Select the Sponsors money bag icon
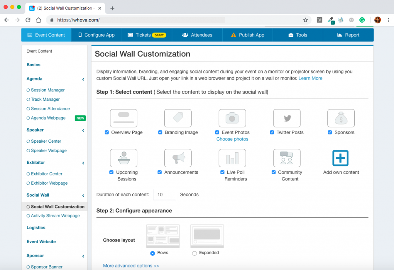 341,118
